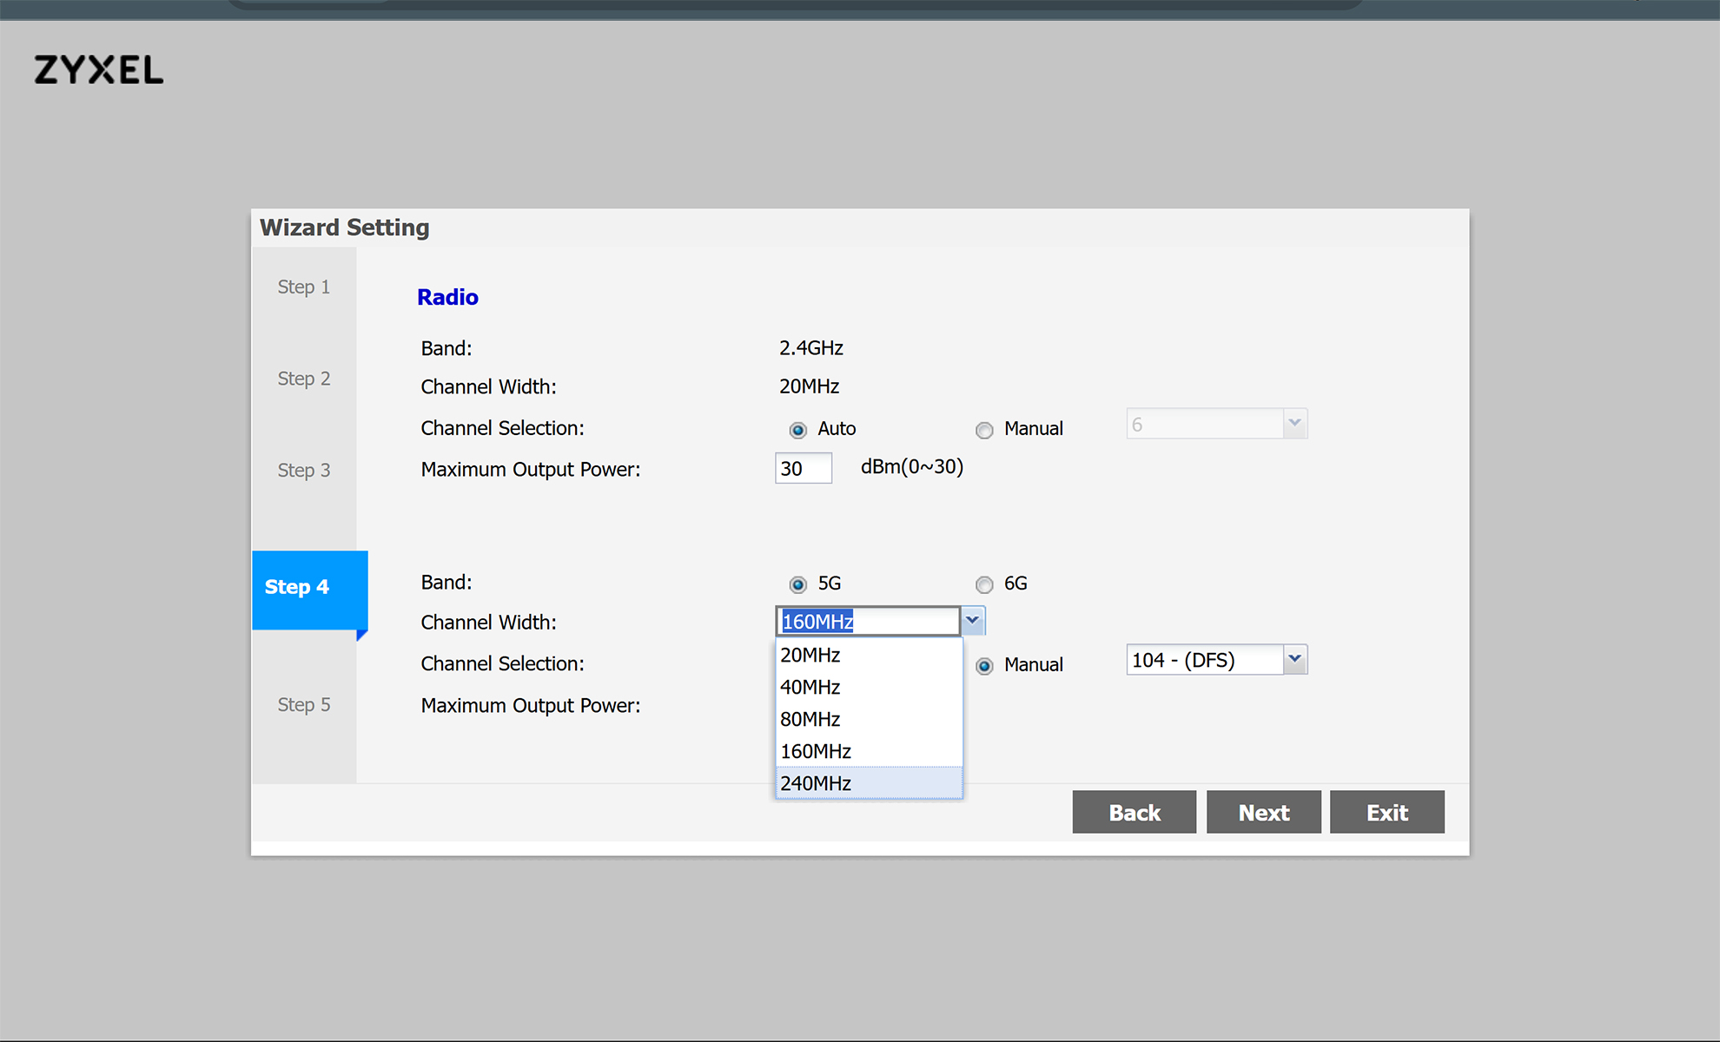Click the Maximum Output Power input field
Viewport: 1720px width, 1042px height.
pyautogui.click(x=804, y=468)
